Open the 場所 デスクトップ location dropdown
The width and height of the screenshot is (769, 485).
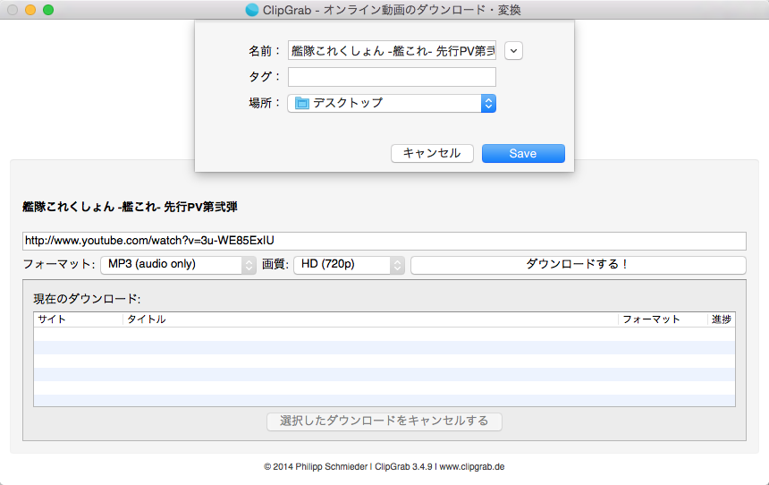pyautogui.click(x=392, y=103)
